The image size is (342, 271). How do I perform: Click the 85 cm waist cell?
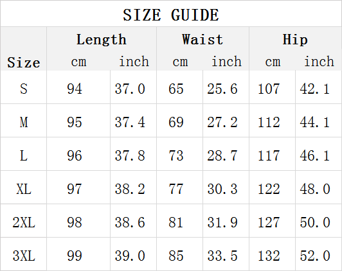(x=175, y=256)
